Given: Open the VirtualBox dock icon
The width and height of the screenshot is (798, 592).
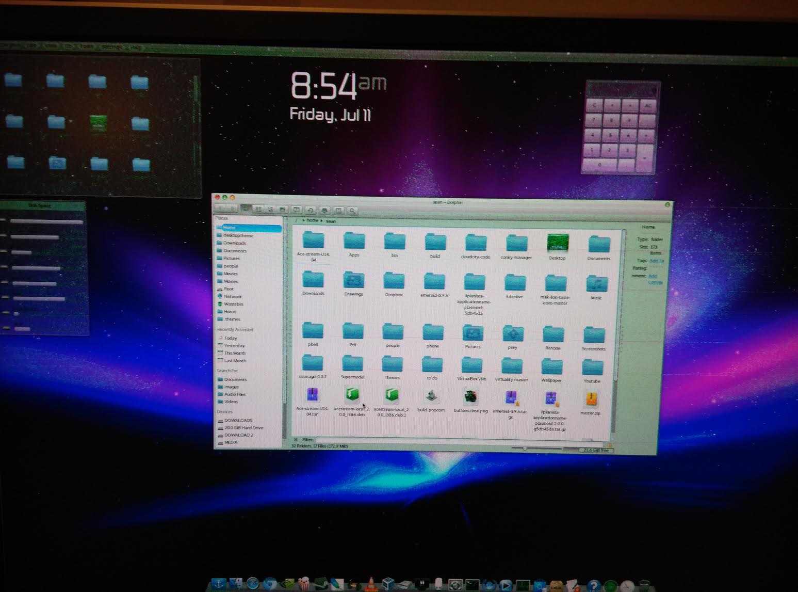Looking at the screenshot, I should pyautogui.click(x=388, y=585).
